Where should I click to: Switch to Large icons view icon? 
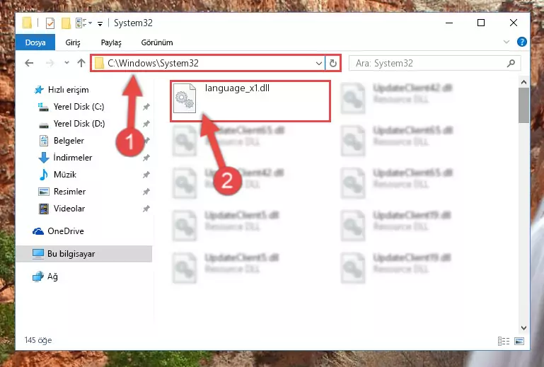pyautogui.click(x=519, y=342)
